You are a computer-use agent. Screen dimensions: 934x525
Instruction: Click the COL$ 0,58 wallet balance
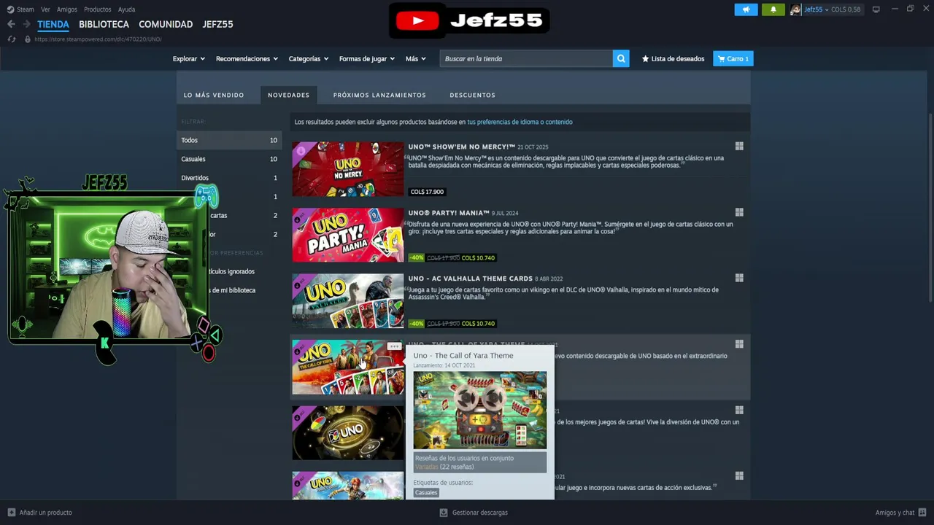click(846, 9)
